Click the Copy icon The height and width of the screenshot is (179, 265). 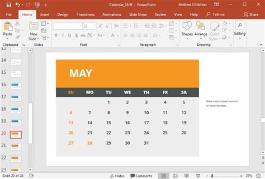pos(17,31)
